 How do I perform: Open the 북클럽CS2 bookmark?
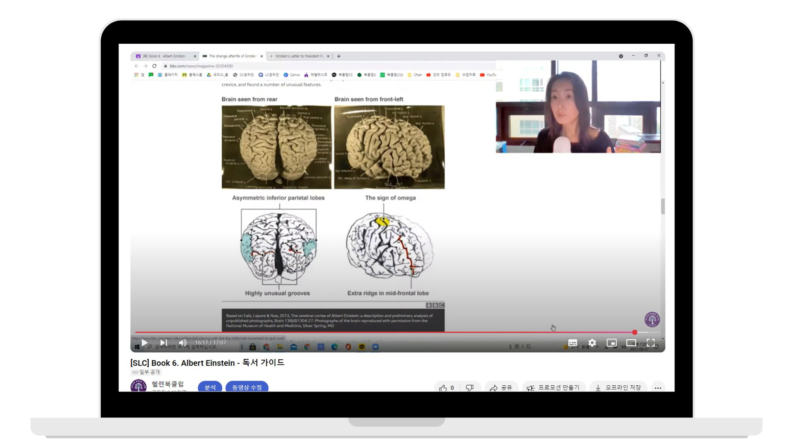coord(391,75)
